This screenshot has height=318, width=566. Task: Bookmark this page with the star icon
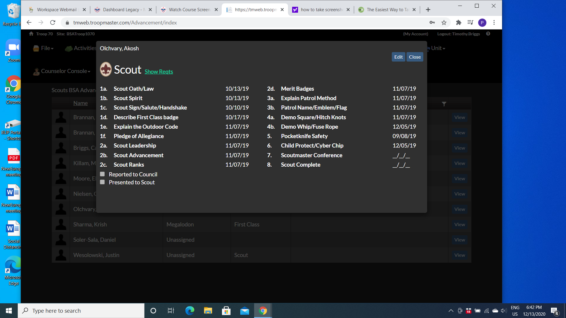[444, 23]
